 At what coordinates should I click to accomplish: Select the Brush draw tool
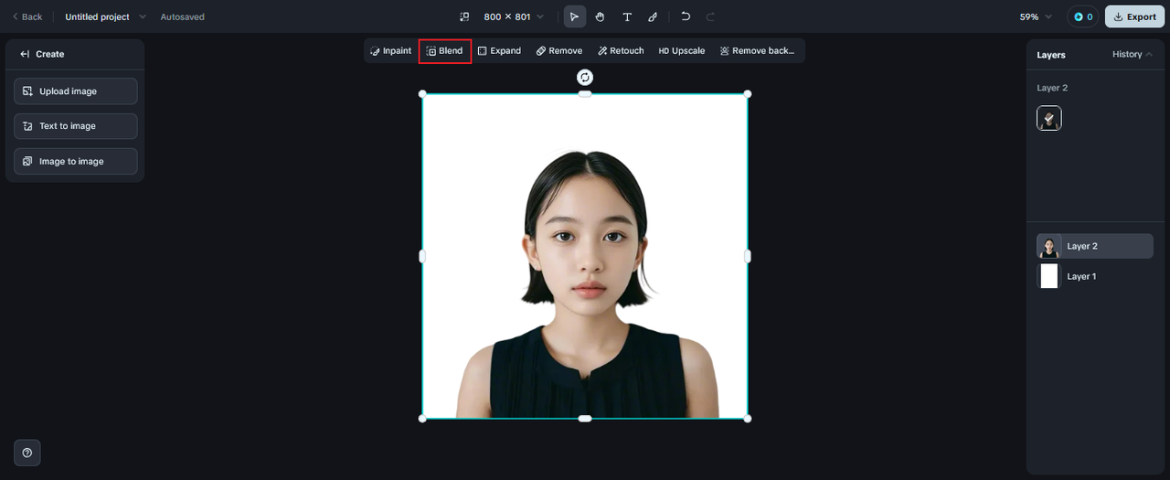click(653, 16)
